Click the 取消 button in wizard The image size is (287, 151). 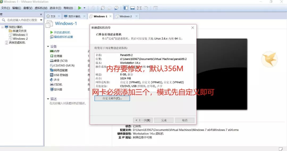pos(185,120)
